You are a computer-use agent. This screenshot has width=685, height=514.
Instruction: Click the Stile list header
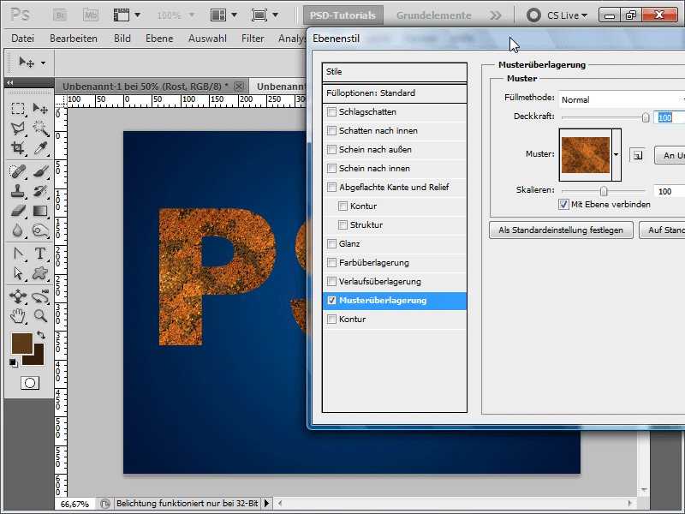coord(395,72)
